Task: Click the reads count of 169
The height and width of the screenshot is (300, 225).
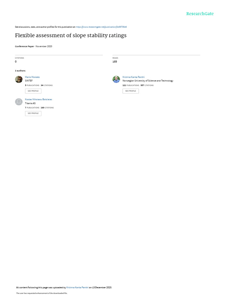Action: (x=115, y=62)
